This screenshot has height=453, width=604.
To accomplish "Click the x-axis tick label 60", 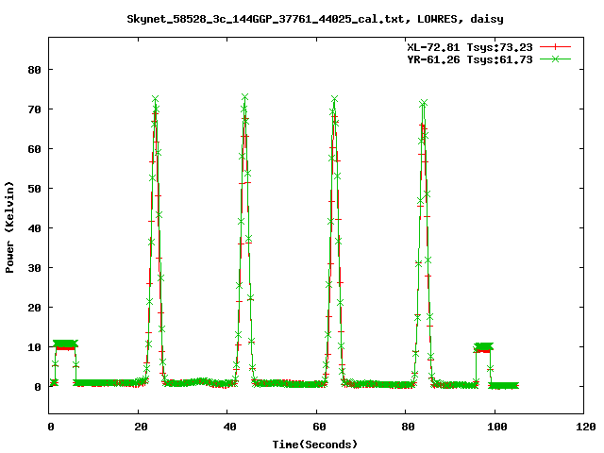I will click(319, 427).
